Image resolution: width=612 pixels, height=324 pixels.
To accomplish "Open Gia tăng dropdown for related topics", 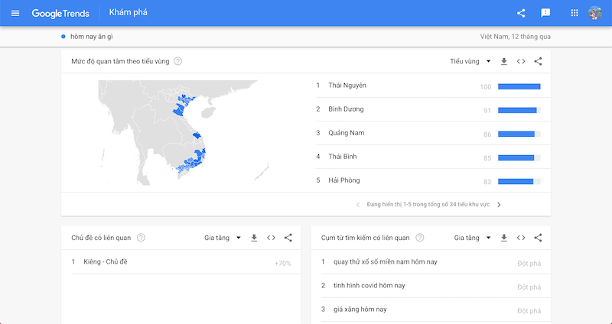I will pos(223,238).
